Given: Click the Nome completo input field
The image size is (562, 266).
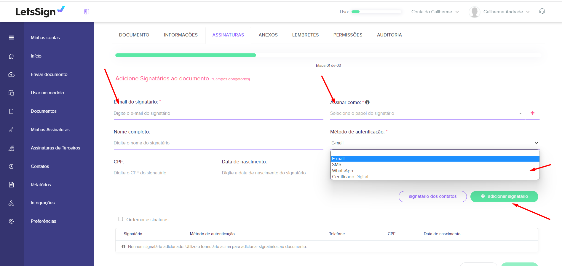Looking at the screenshot, I should pos(218,143).
